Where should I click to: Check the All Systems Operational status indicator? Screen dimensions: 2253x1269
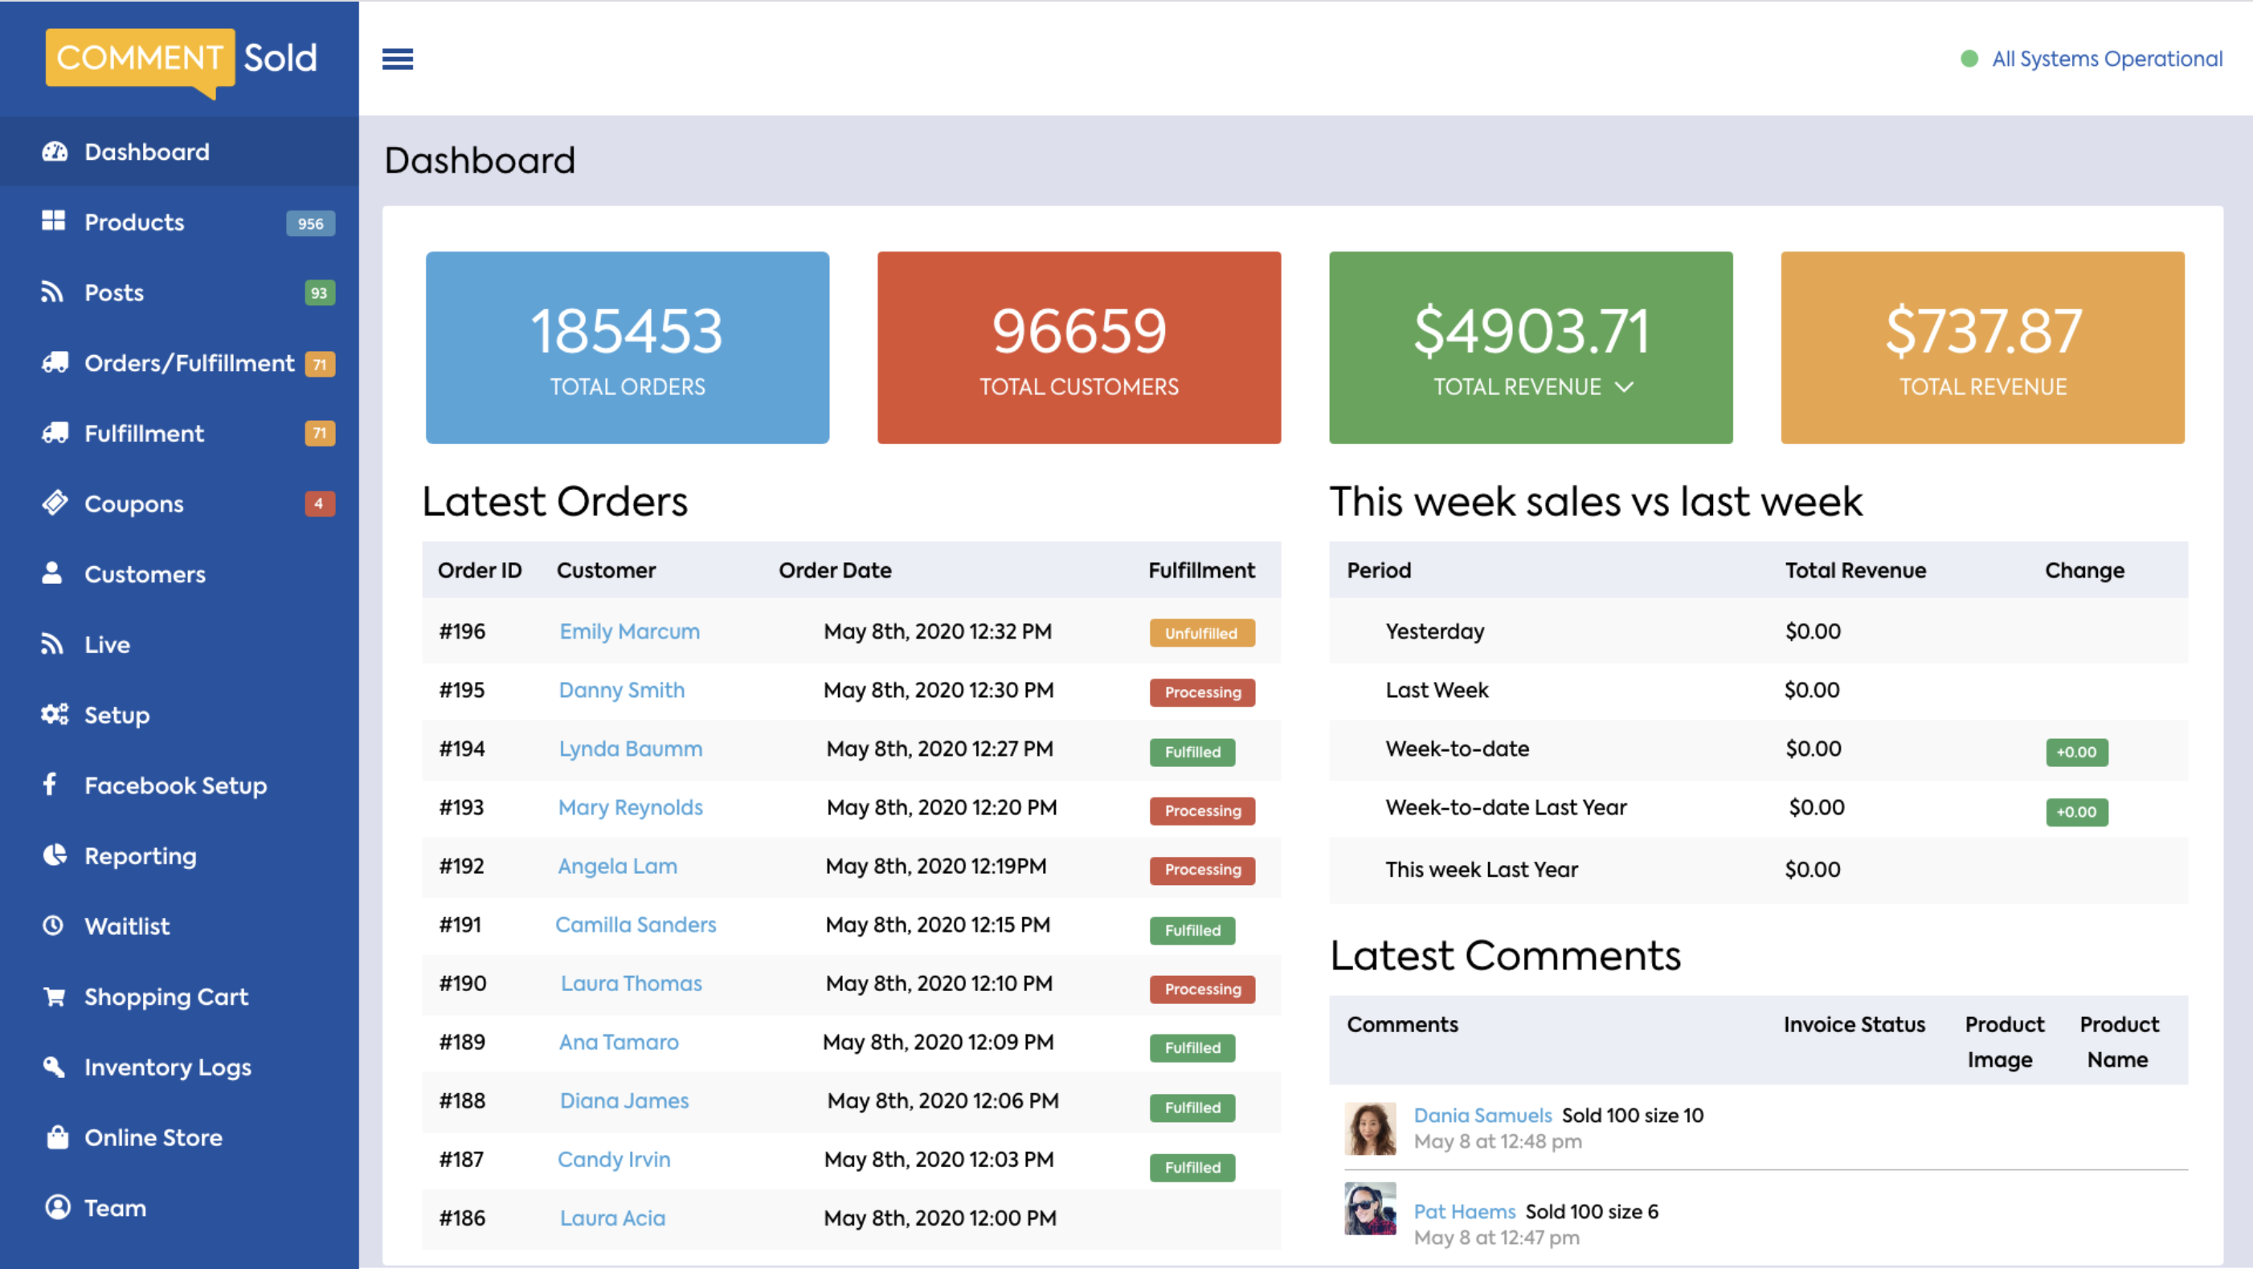(x=2092, y=59)
